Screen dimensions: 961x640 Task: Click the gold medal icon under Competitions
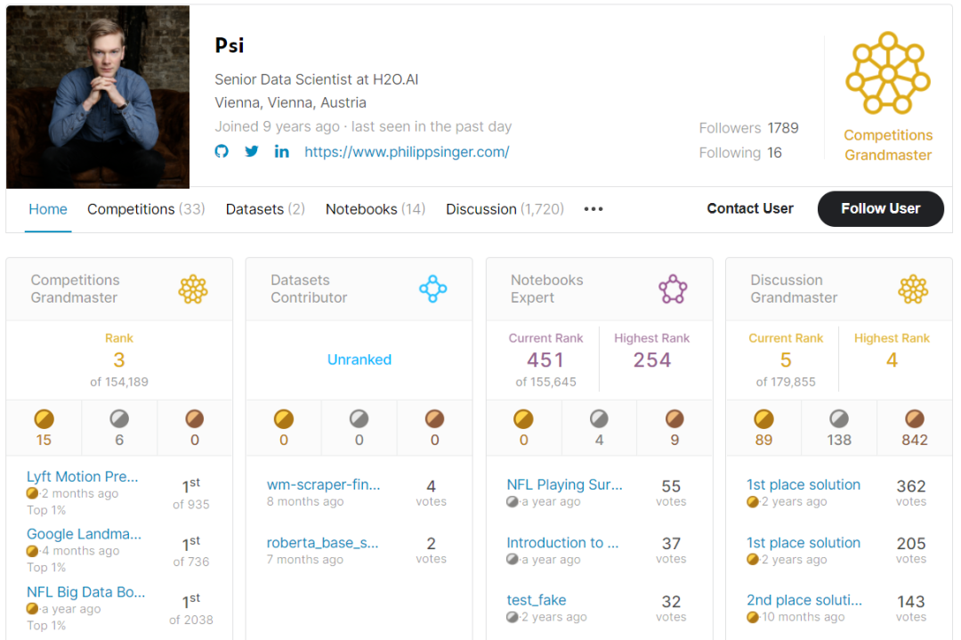pos(44,418)
